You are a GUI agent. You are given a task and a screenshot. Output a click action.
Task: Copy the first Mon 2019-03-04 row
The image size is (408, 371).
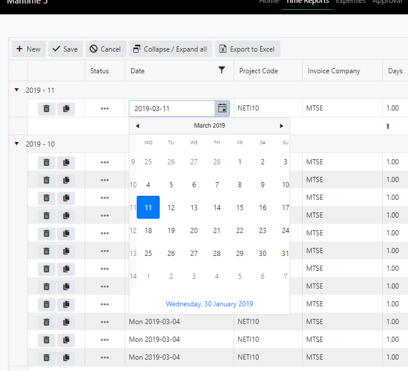[x=66, y=322]
